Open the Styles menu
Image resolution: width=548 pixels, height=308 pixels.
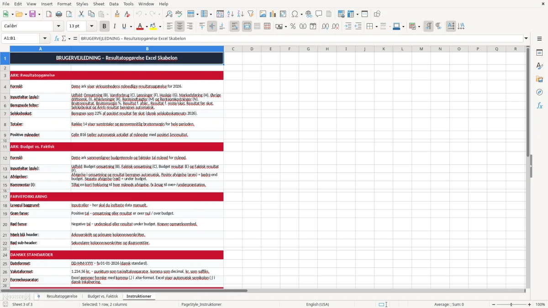[82, 4]
